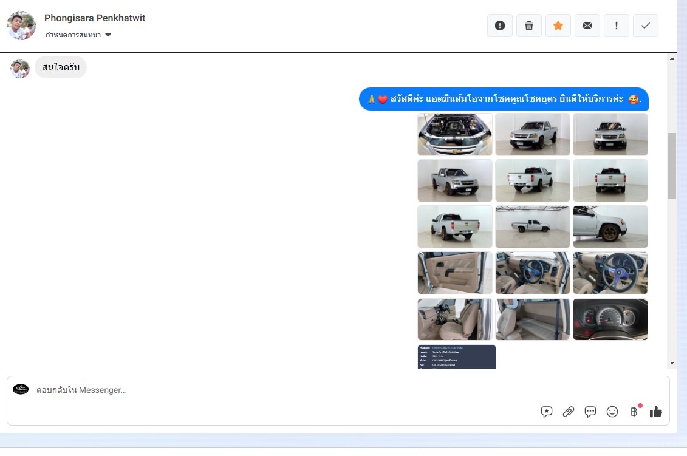Click the spam report icon in header
This screenshot has width=687, height=456.
click(500, 26)
